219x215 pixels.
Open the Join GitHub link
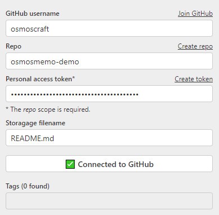coord(195,14)
